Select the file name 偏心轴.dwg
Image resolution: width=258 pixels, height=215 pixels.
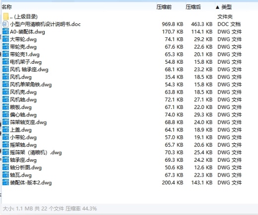pos(23,115)
